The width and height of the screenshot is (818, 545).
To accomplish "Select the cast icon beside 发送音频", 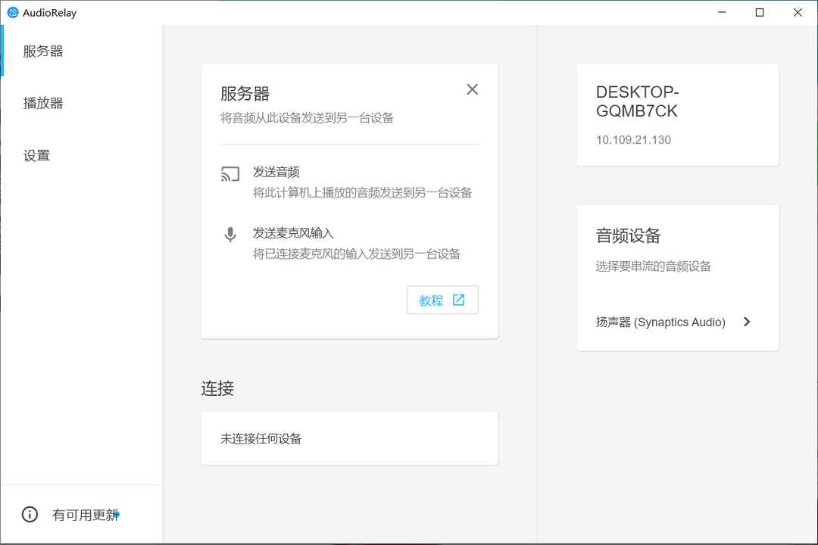I will [x=230, y=174].
